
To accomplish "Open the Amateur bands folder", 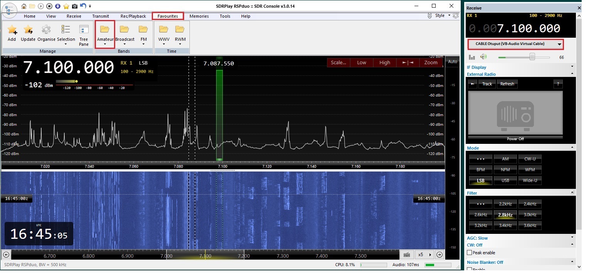I will 105,35.
